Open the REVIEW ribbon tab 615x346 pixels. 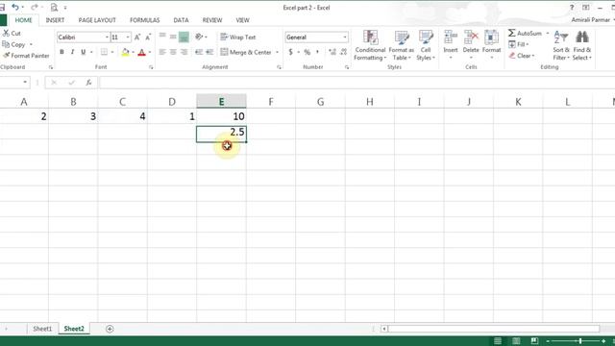point(212,20)
